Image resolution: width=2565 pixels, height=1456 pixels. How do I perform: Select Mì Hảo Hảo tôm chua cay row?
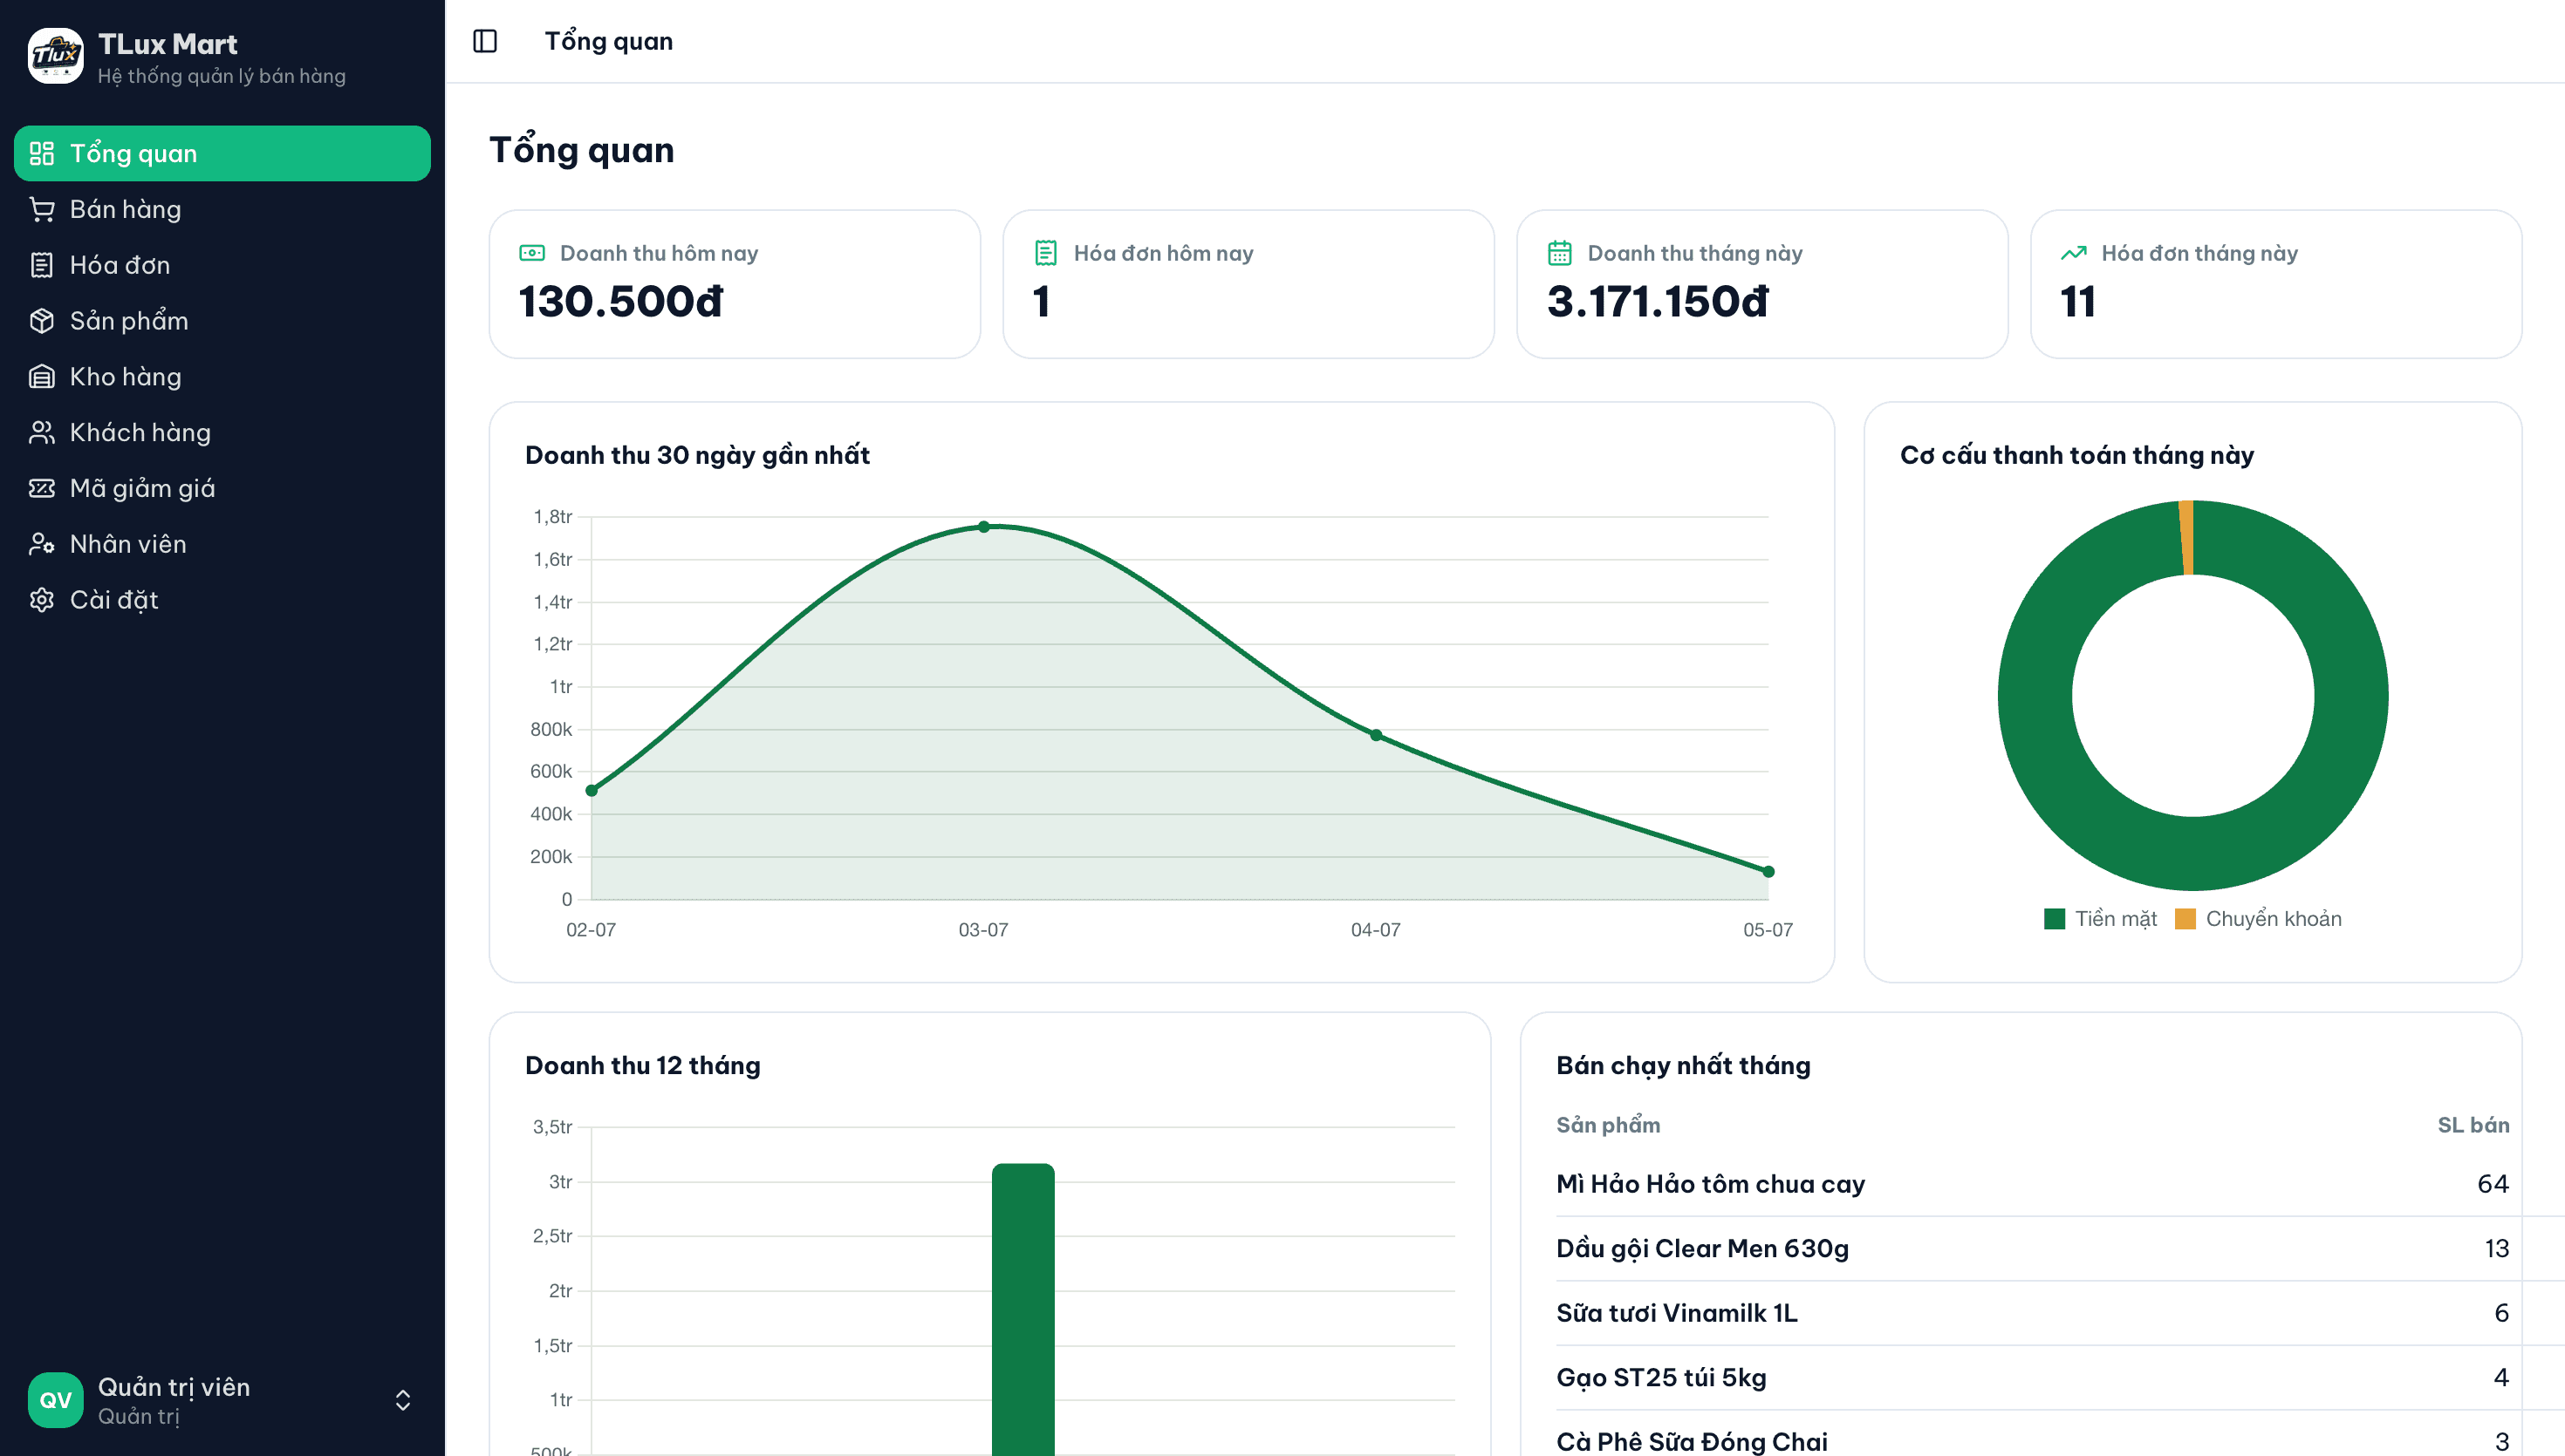pyautogui.click(x=2032, y=1184)
